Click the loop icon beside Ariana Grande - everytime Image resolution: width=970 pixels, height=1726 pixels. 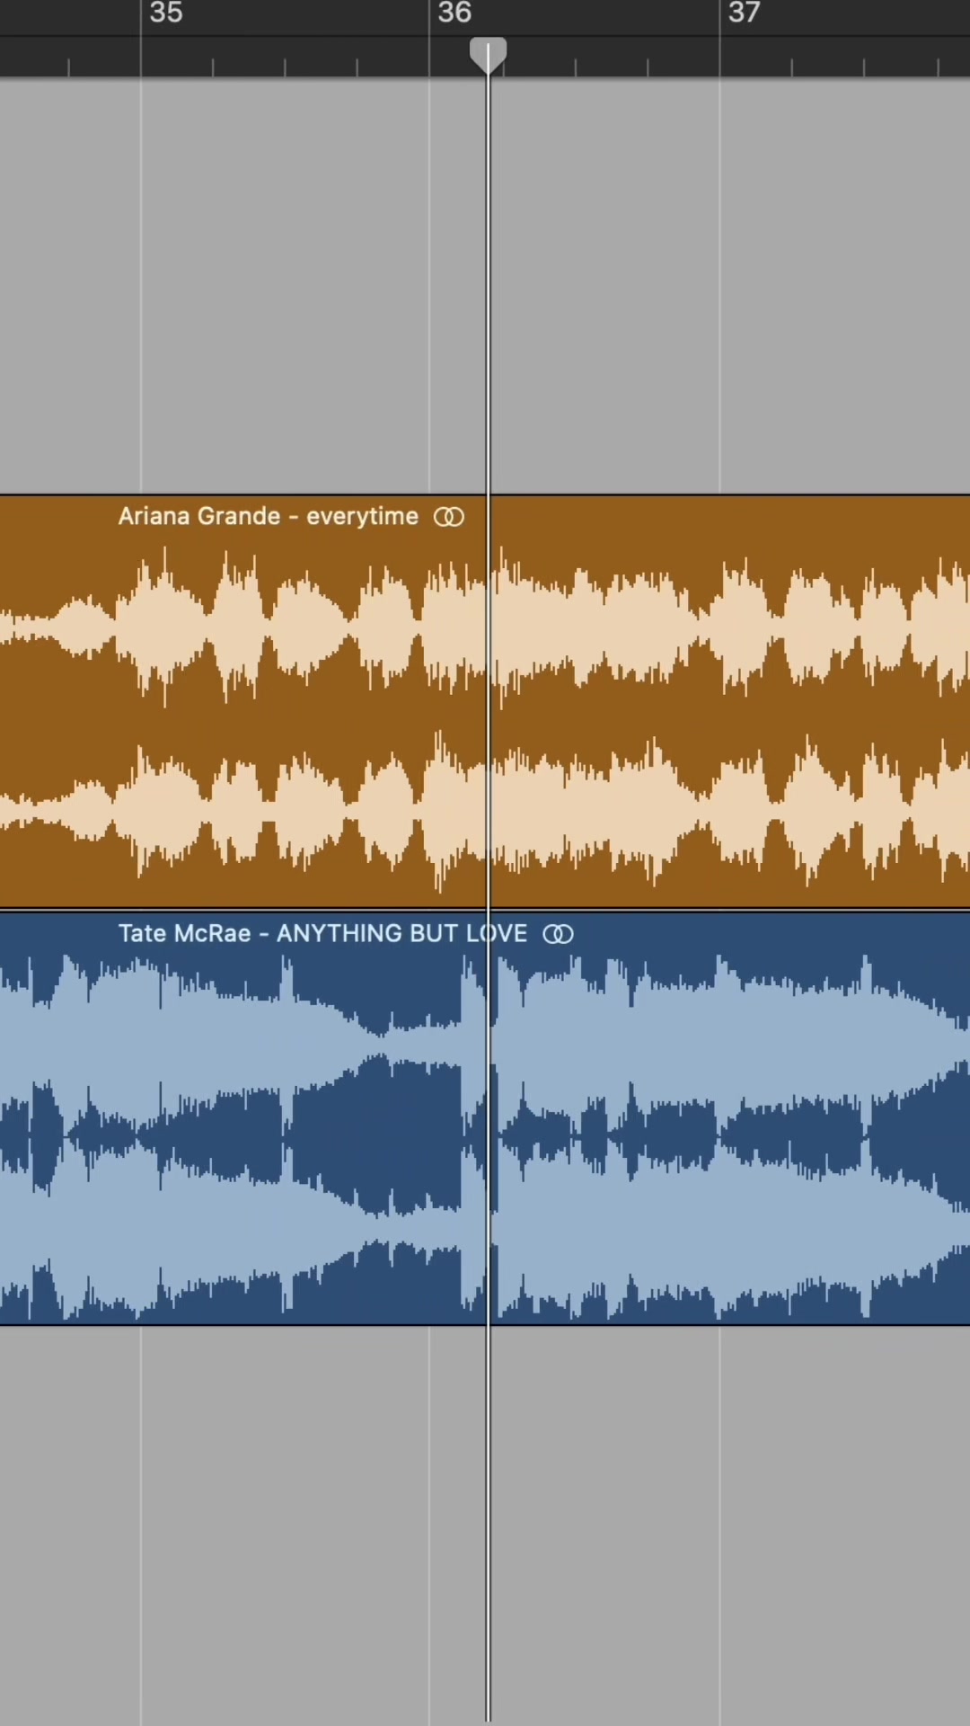click(449, 517)
